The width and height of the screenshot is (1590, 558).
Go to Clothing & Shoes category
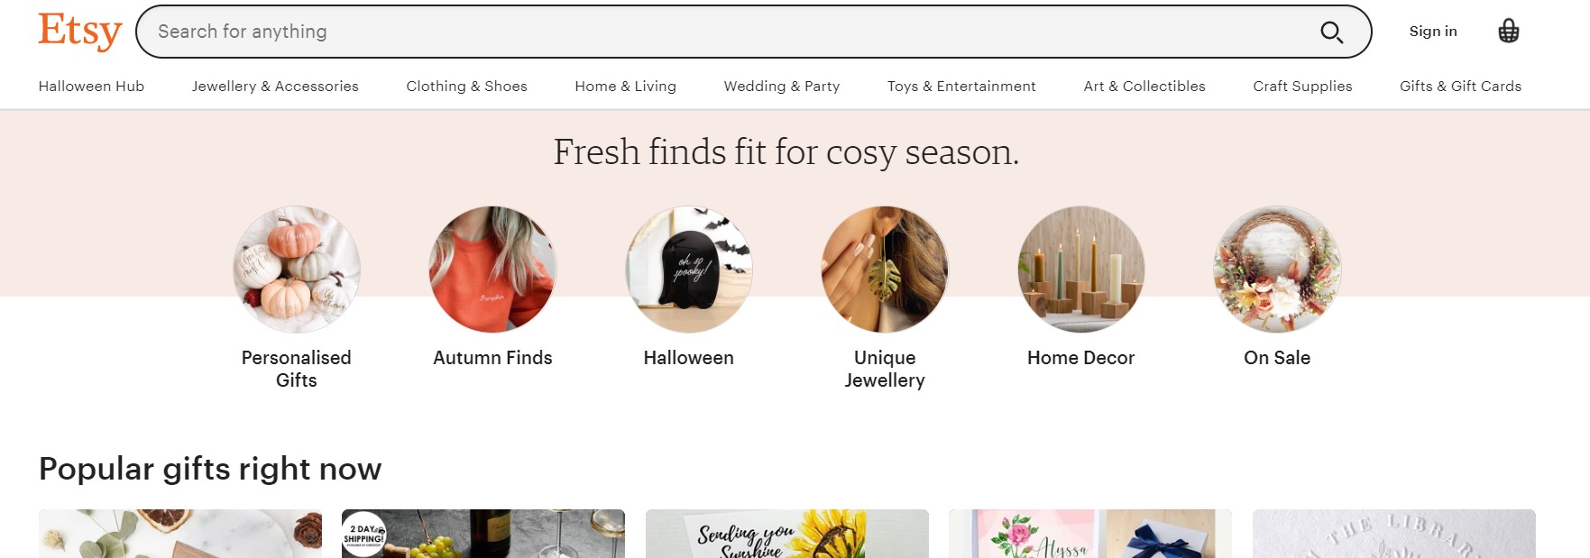[x=466, y=87]
